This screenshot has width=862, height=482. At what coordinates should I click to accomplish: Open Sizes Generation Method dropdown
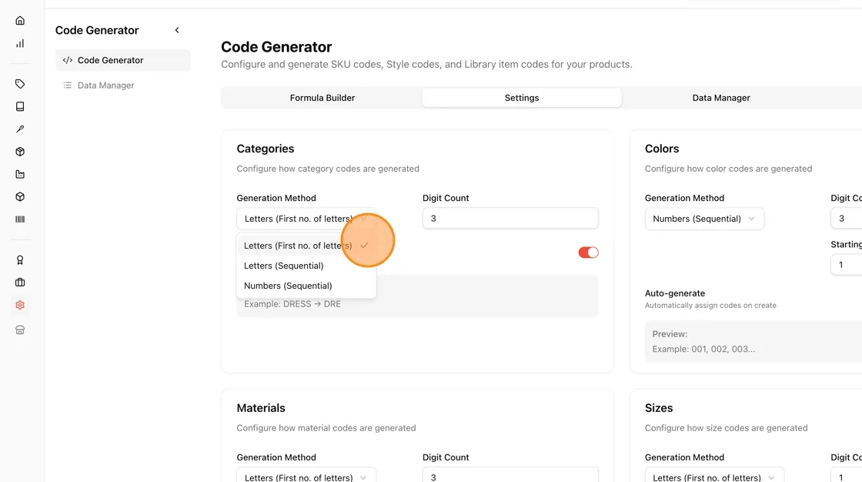[714, 476]
